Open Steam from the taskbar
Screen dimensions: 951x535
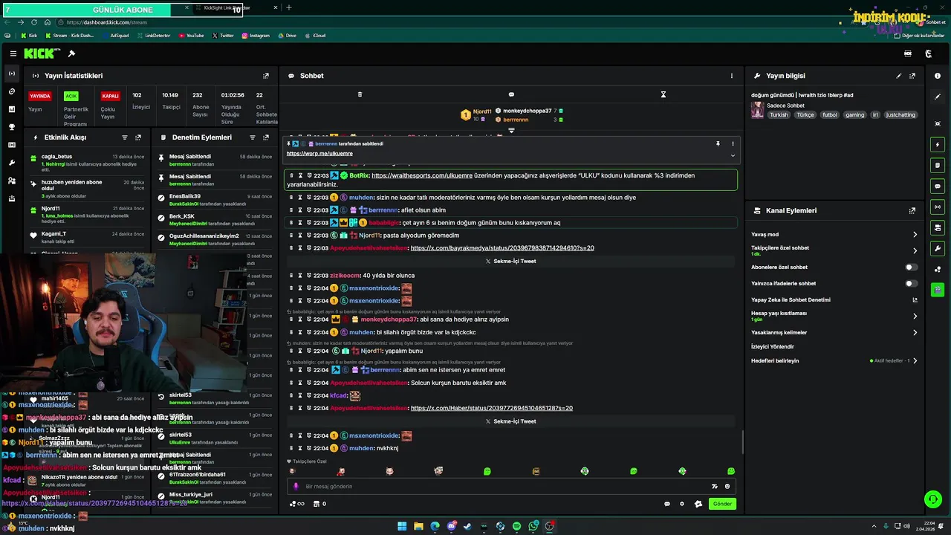pos(467,526)
